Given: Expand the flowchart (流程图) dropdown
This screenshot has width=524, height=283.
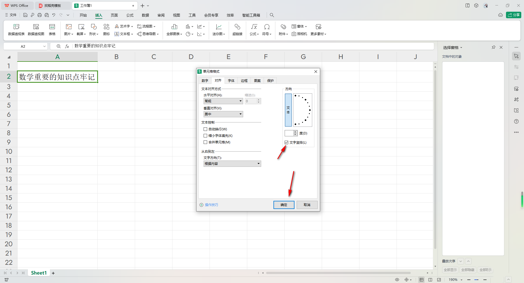Looking at the screenshot, I should coord(154,26).
